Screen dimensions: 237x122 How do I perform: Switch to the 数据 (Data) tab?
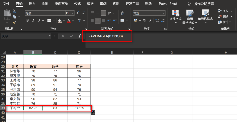(90, 4)
